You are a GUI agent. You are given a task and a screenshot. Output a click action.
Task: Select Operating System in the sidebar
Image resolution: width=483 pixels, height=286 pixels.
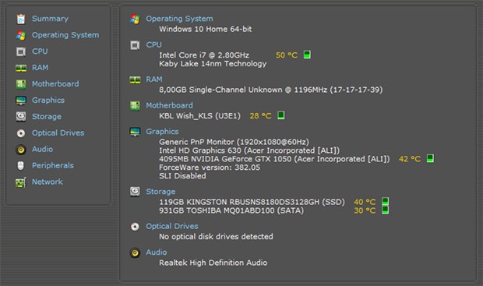(x=65, y=35)
